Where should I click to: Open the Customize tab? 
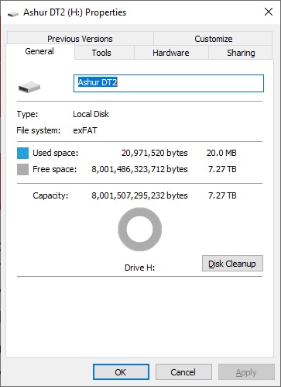coord(213,39)
